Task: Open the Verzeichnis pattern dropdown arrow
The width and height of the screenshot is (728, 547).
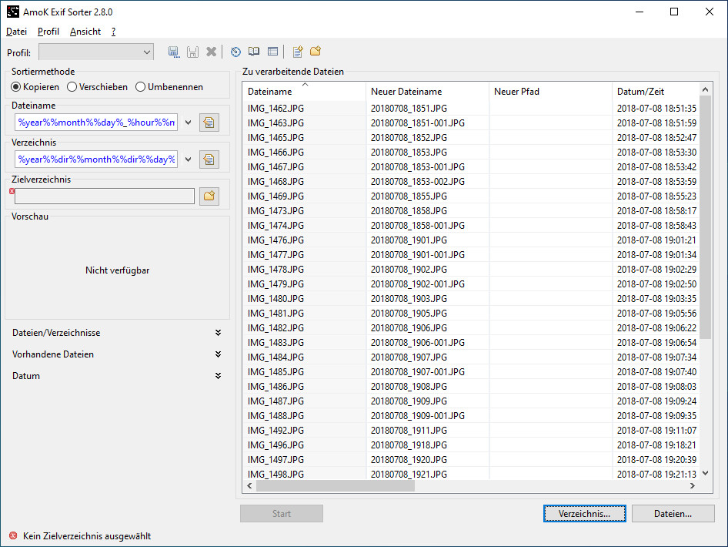Action: [x=188, y=159]
